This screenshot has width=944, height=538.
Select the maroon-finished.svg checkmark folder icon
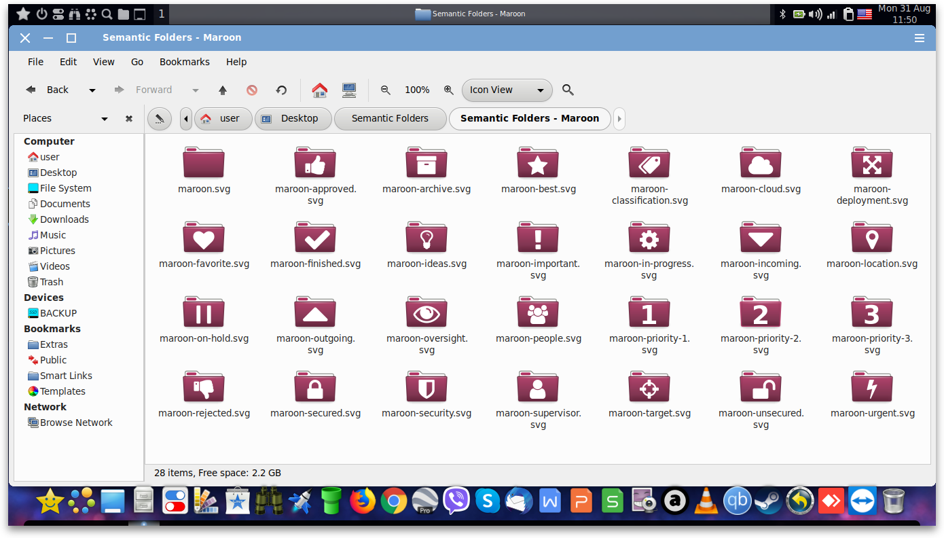click(x=315, y=238)
